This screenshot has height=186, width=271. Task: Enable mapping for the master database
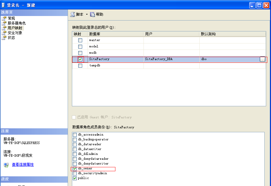click(80, 40)
